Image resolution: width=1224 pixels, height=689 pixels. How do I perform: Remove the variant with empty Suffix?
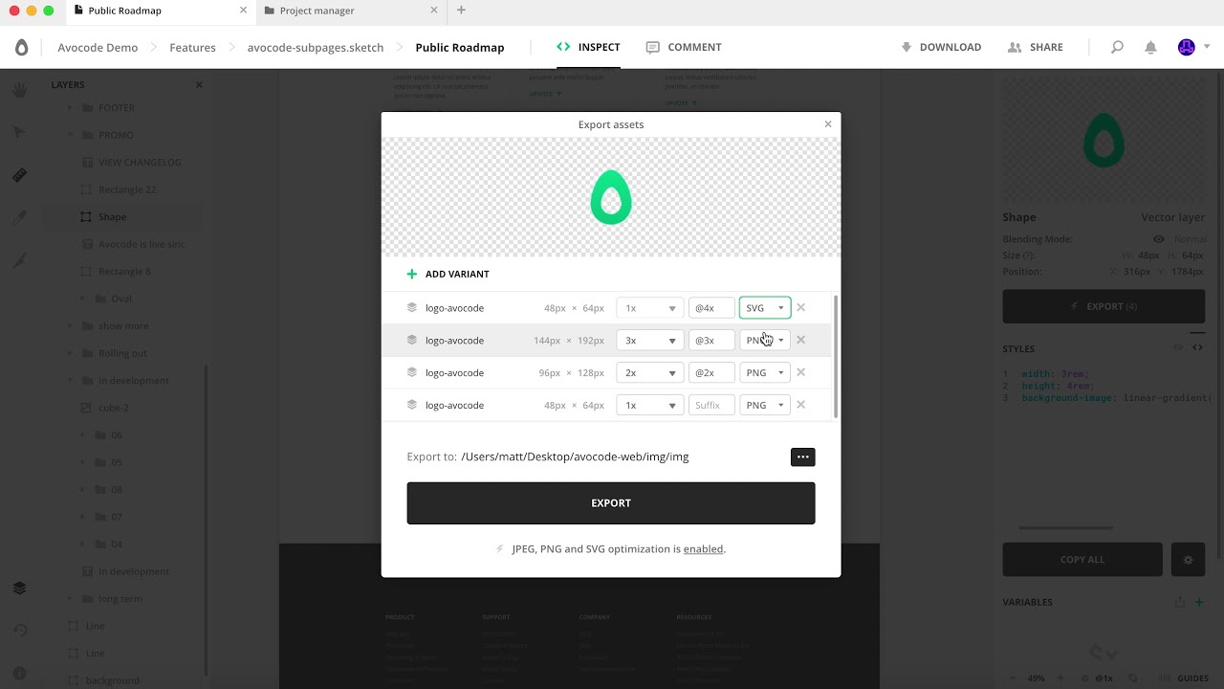point(801,405)
